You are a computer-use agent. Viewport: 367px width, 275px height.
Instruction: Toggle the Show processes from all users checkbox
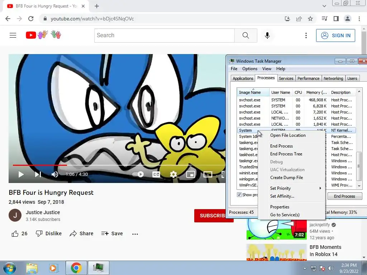(x=239, y=195)
